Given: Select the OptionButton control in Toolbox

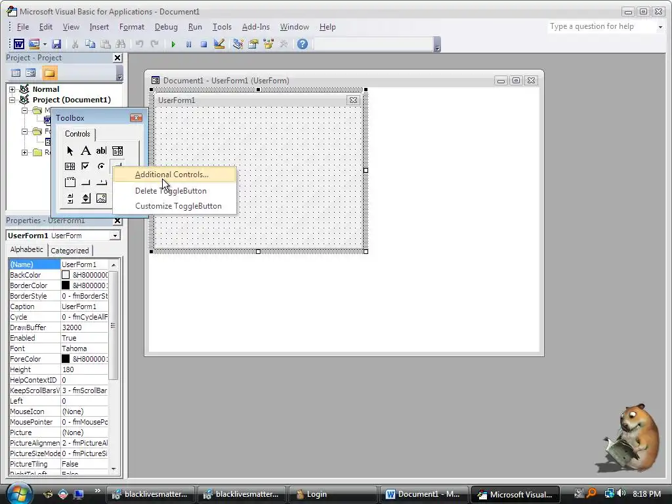Looking at the screenshot, I should pyautogui.click(x=101, y=166).
